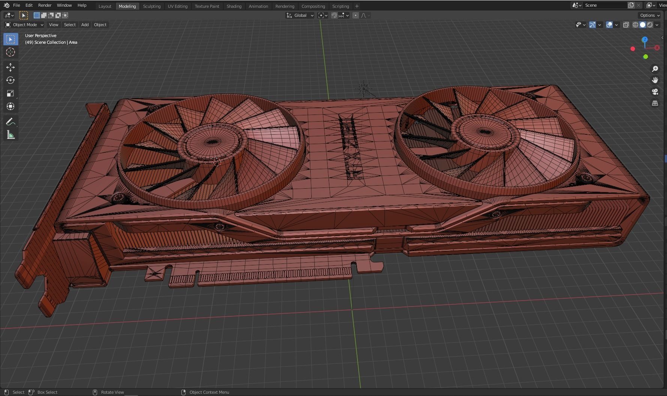Choose Intersect Selection mode icon
667x396 pixels.
point(65,15)
